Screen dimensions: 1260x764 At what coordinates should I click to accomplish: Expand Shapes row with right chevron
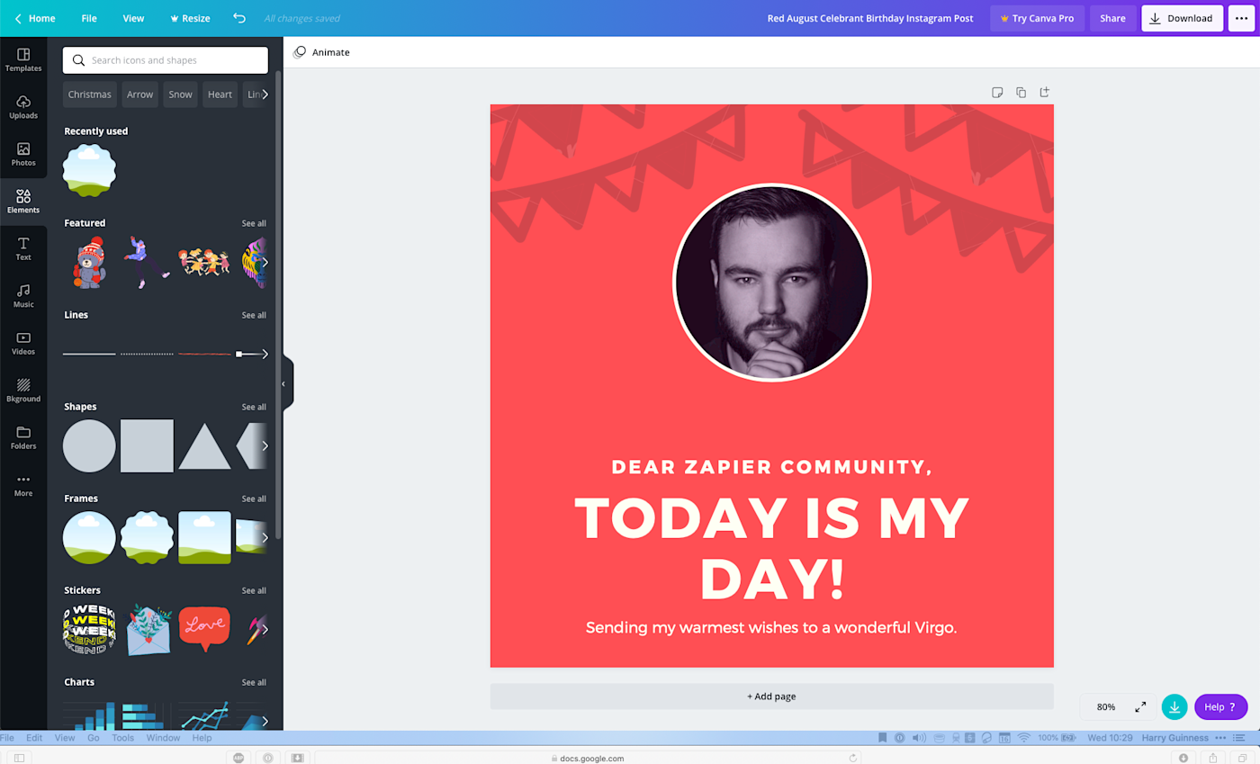(265, 445)
